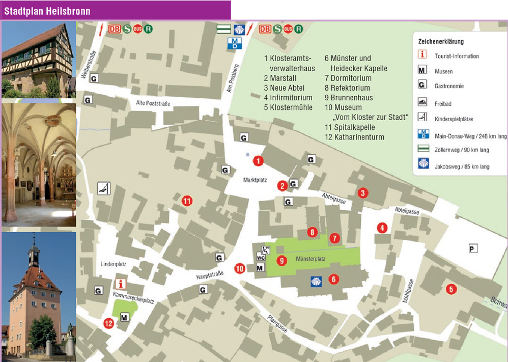The image size is (508, 362).
Task: Select red marker 12 for Katharinenturm
Action: [x=108, y=323]
